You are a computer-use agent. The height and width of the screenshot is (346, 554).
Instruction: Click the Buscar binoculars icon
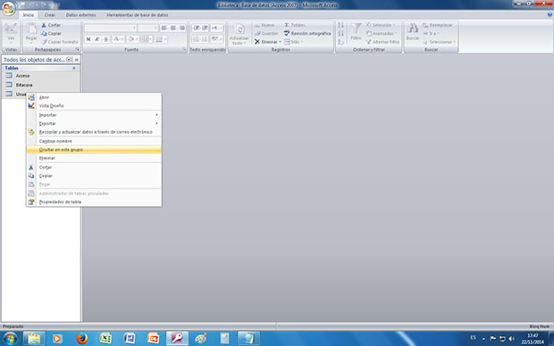[412, 29]
